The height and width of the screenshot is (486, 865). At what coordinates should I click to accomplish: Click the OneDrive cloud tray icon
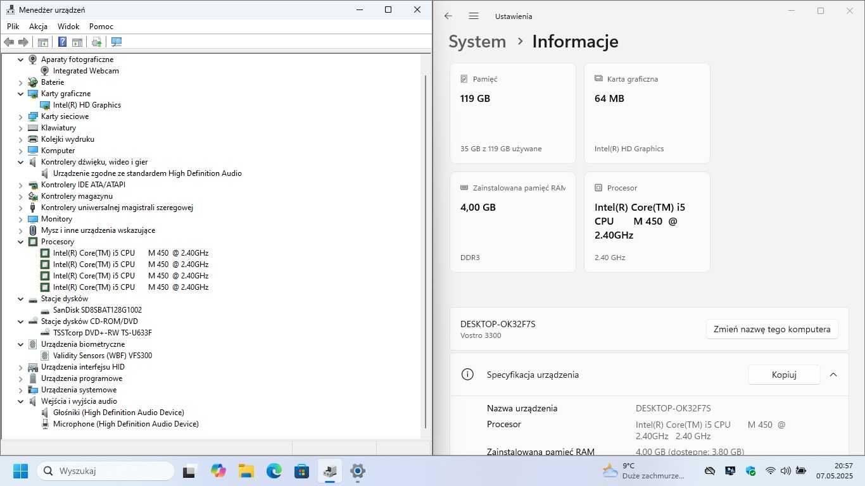coord(710,471)
